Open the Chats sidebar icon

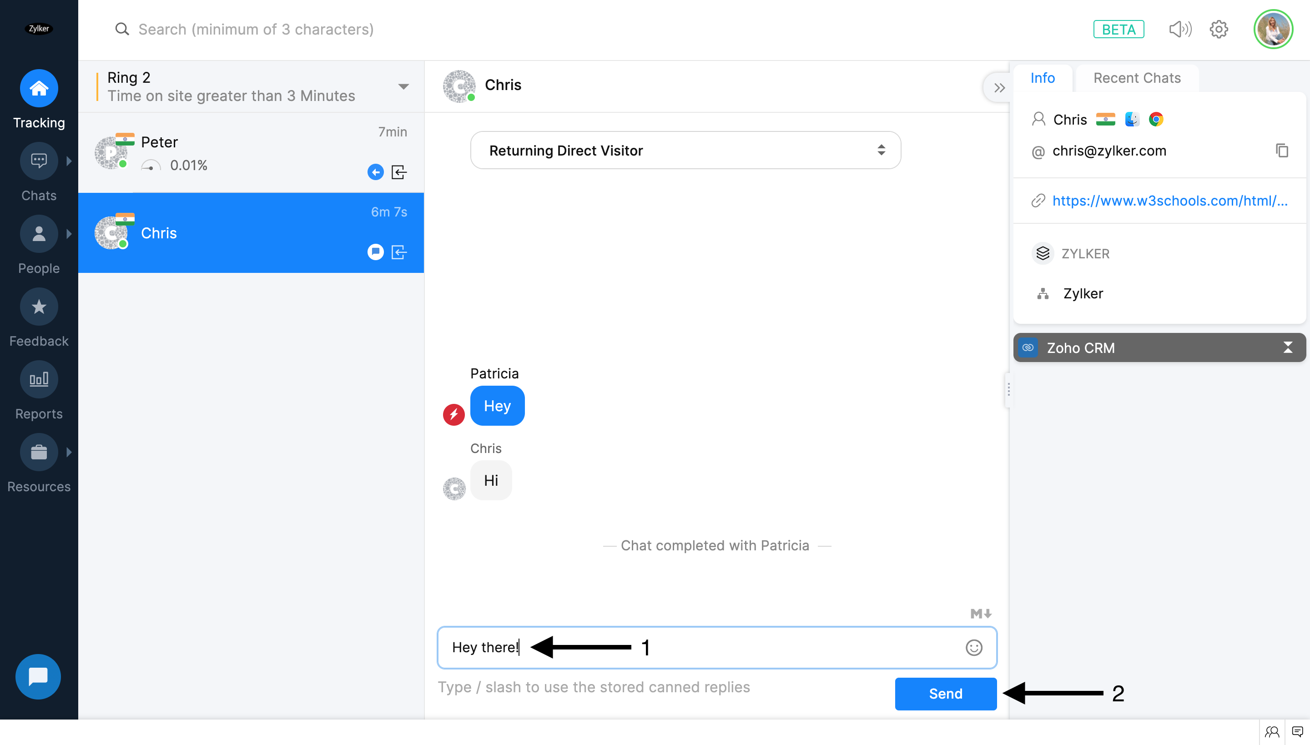coord(39,161)
